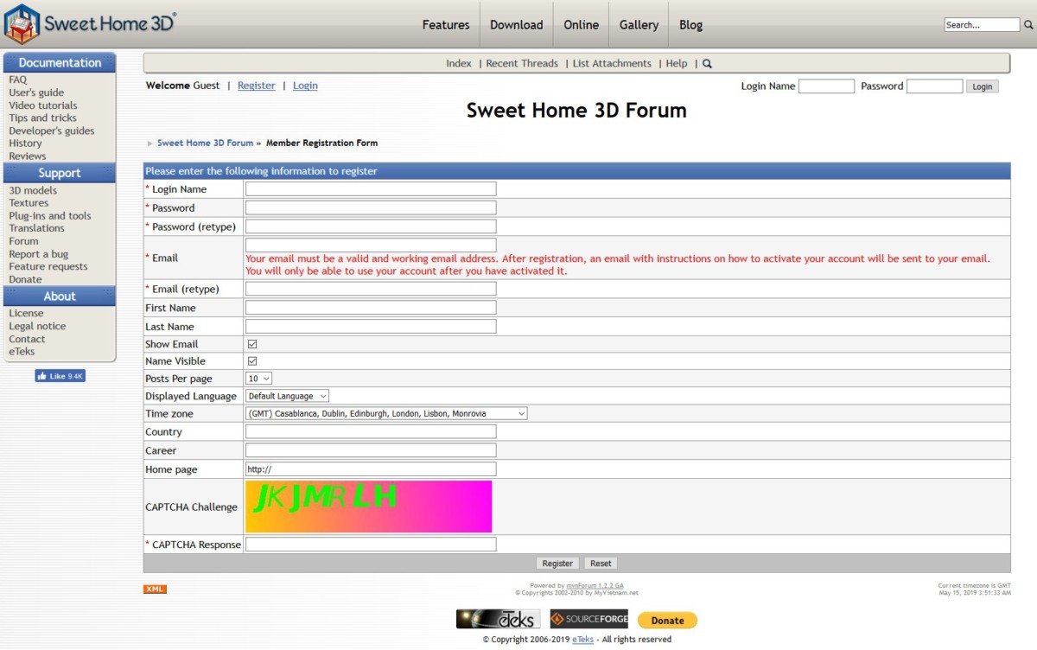Screen dimensions: 1037x650
Task: Open Video tutorials in sidebar
Action: (x=43, y=105)
